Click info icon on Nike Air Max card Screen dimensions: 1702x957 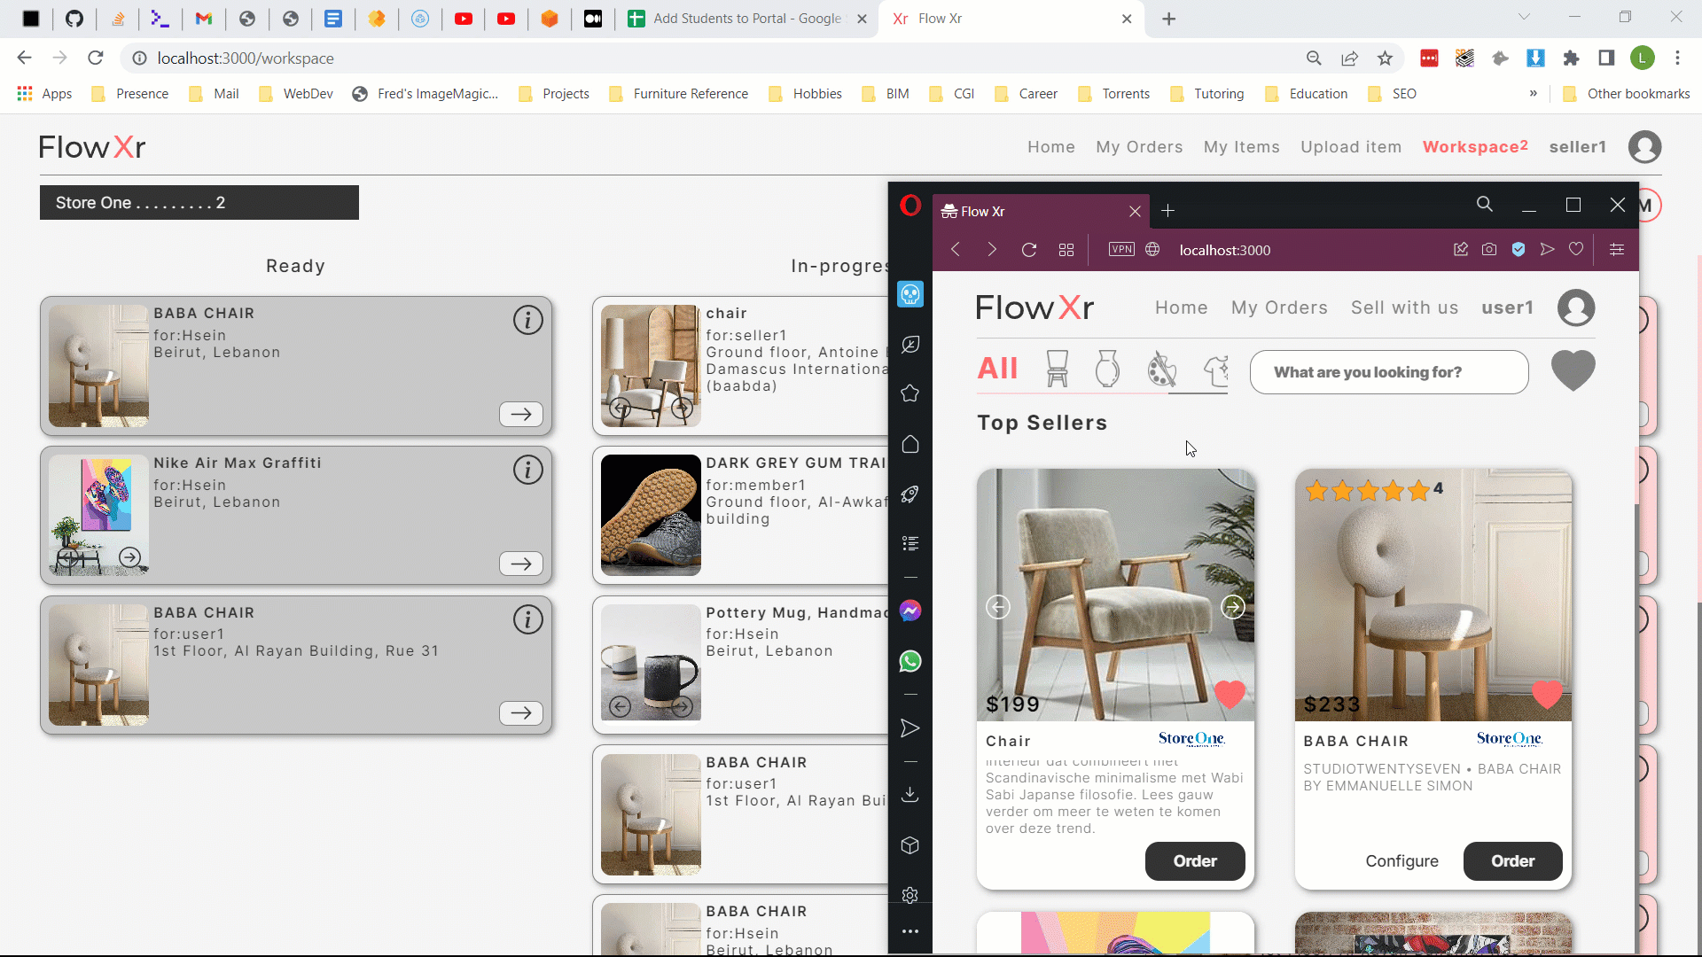pyautogui.click(x=528, y=470)
